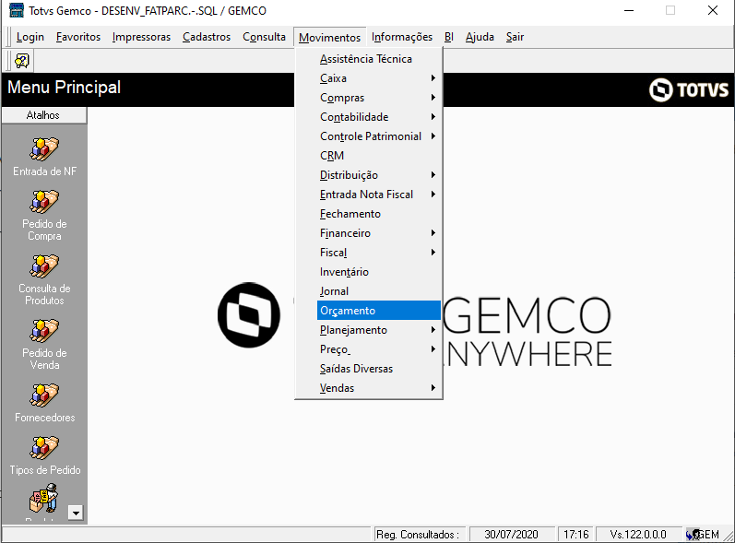
Task: Click the shortcuts panel down-arrow button
Action: tap(76, 513)
